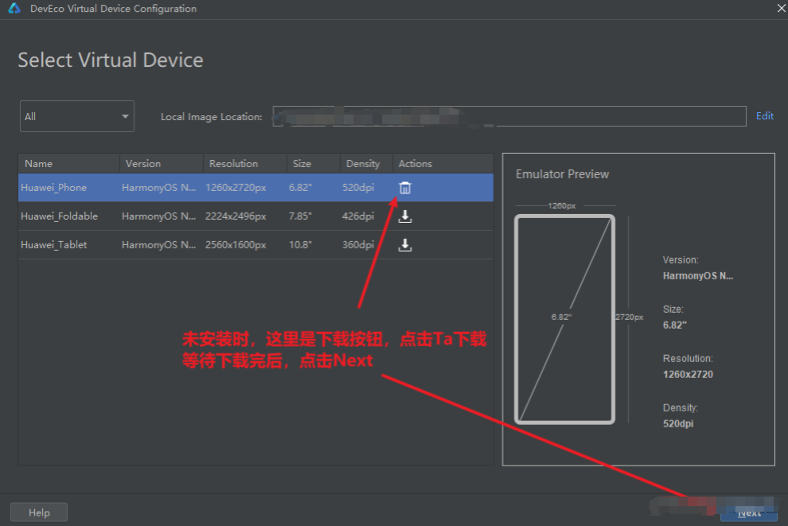Sort by the Density column header

[x=365, y=163]
